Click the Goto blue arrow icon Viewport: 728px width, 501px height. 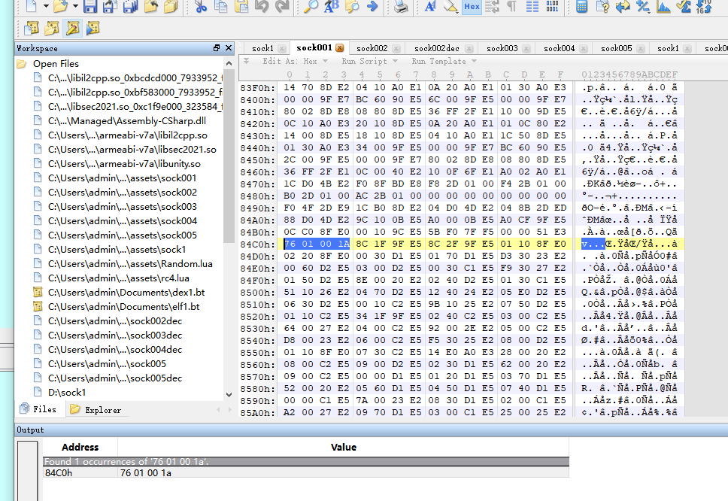(372, 6)
